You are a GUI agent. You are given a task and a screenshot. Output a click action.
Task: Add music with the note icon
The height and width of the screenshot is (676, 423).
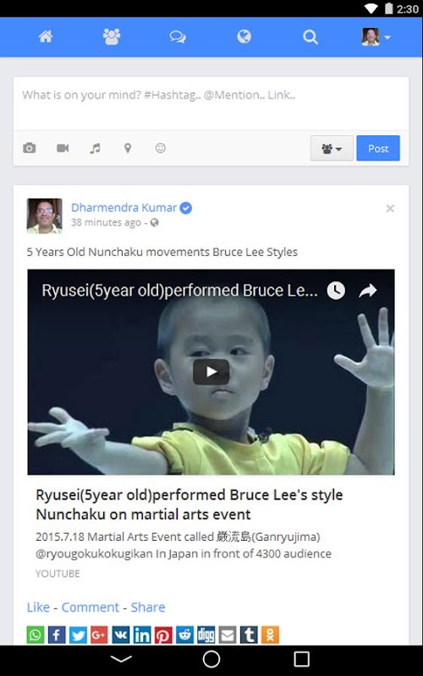[95, 149]
